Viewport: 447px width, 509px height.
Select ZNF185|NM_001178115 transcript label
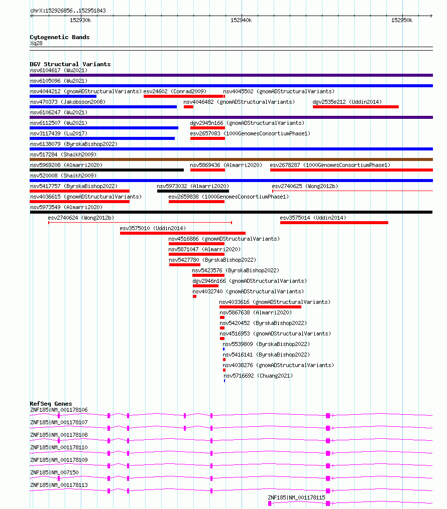(296, 497)
